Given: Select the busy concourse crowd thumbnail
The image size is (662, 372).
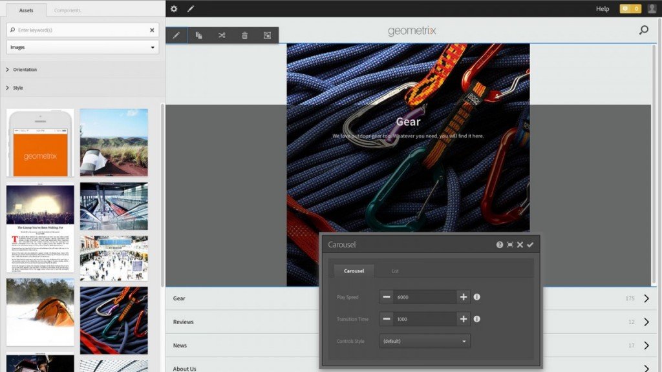Looking at the screenshot, I should click(114, 258).
